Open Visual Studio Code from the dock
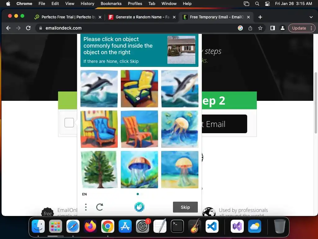 coord(212,226)
